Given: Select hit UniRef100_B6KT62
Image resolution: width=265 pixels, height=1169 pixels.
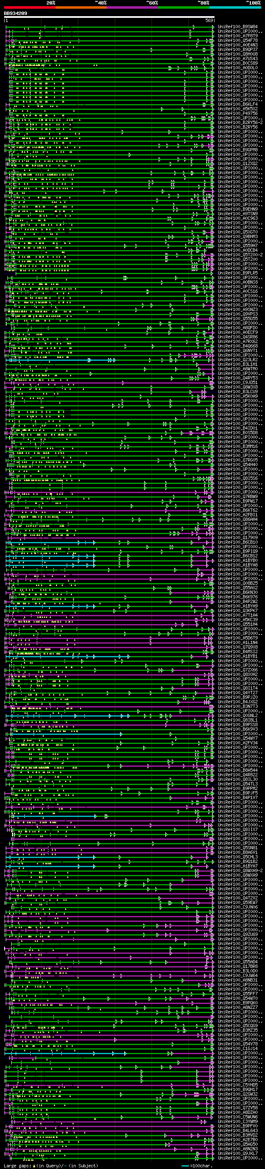Looking at the screenshot, I should pos(238,510).
